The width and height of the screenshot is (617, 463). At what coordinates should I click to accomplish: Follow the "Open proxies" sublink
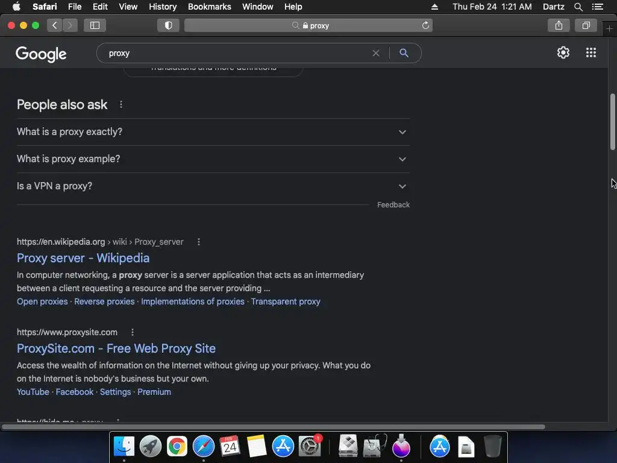click(42, 301)
